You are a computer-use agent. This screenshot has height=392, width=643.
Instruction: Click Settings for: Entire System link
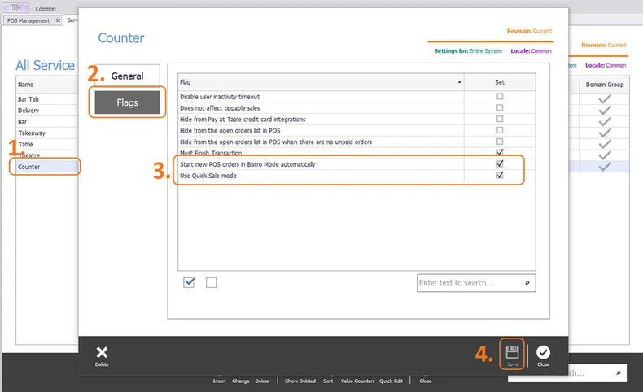pos(468,50)
